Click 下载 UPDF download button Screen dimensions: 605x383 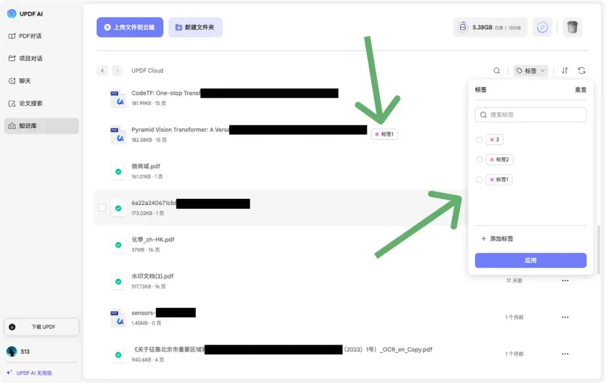[x=41, y=326]
